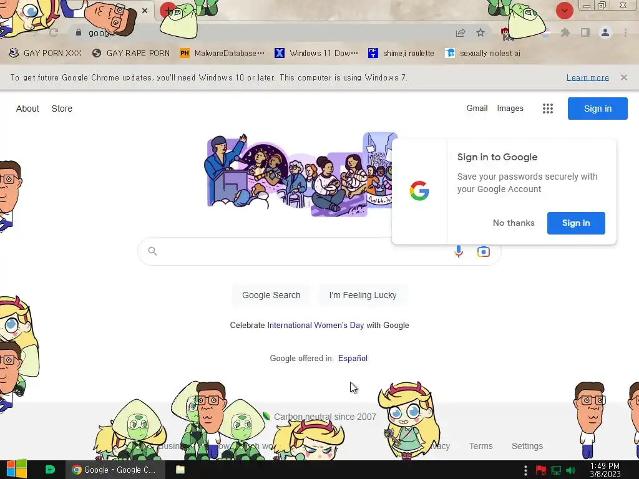Open File Explorer from the taskbar

pyautogui.click(x=180, y=470)
